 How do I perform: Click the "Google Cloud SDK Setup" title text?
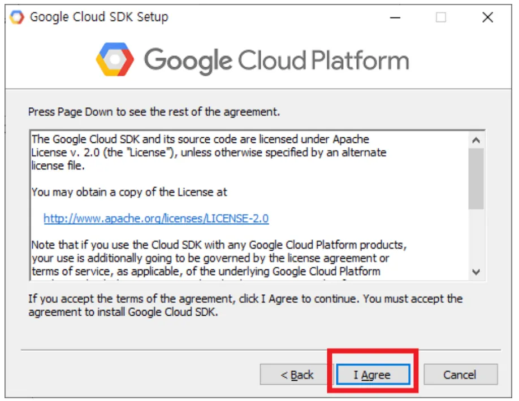pos(99,17)
